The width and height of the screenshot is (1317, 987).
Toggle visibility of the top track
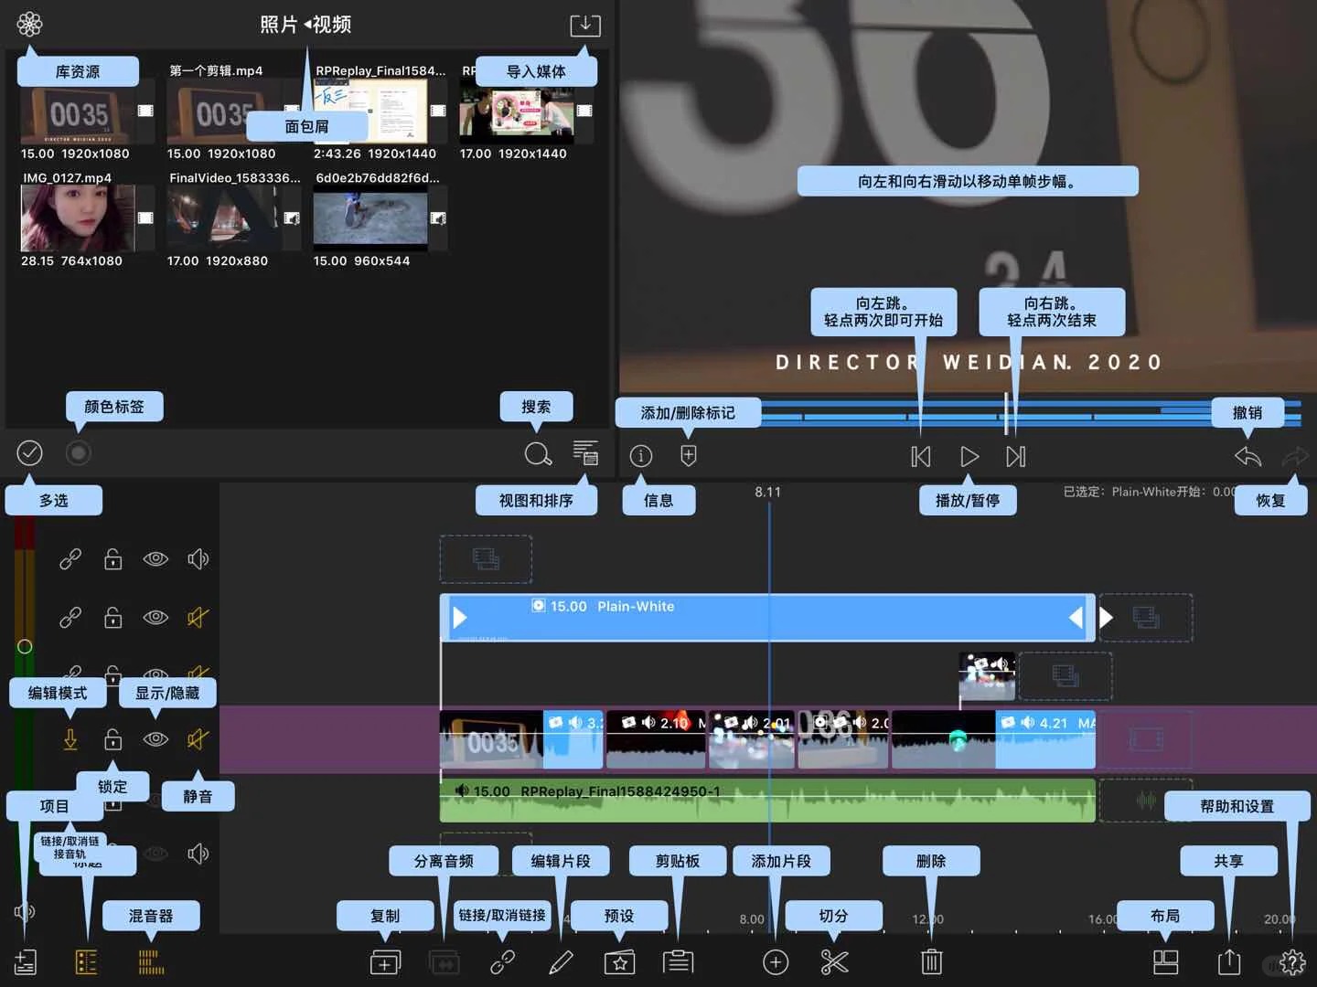coord(155,558)
